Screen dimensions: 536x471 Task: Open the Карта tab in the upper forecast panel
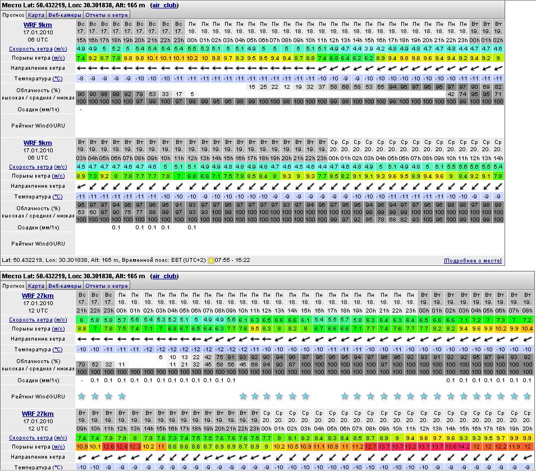[x=36, y=15]
